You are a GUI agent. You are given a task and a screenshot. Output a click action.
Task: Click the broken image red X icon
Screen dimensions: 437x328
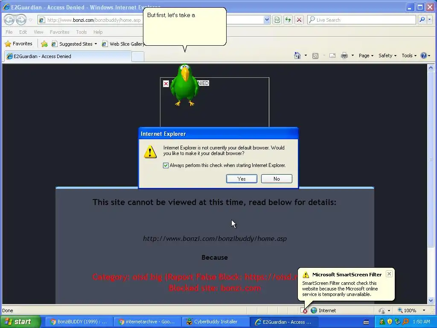click(166, 83)
